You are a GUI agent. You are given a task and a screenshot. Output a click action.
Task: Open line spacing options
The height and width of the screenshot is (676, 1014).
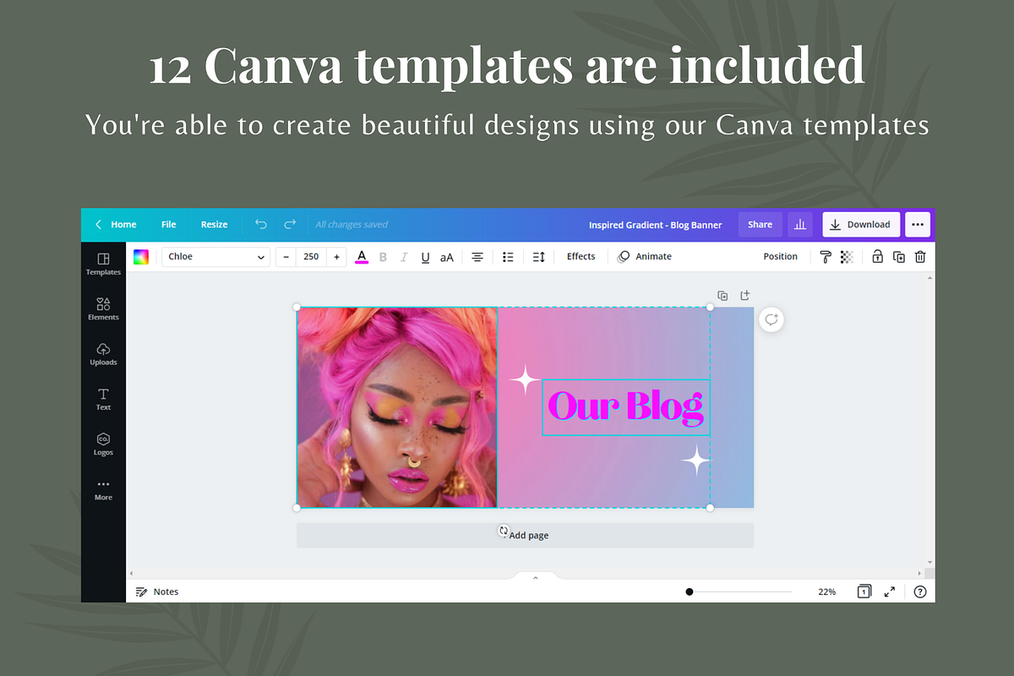[539, 257]
